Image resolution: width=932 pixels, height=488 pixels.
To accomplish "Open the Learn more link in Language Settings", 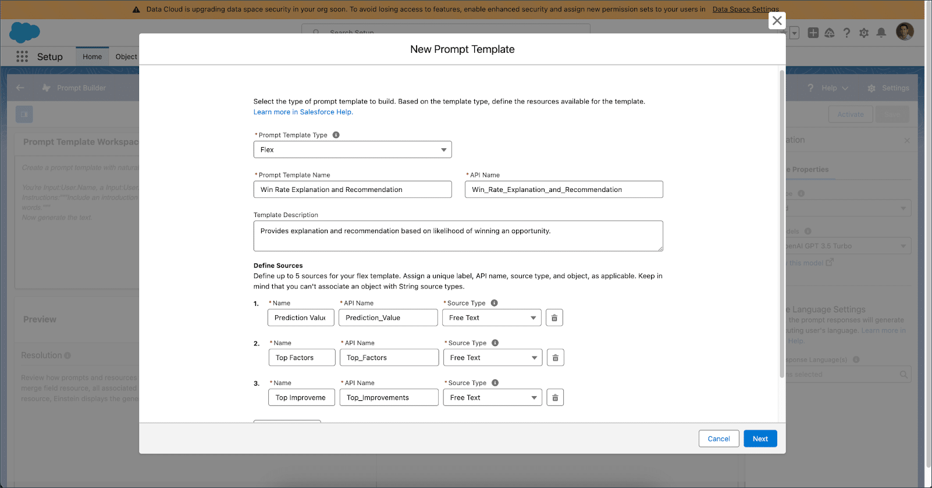I will (x=883, y=330).
